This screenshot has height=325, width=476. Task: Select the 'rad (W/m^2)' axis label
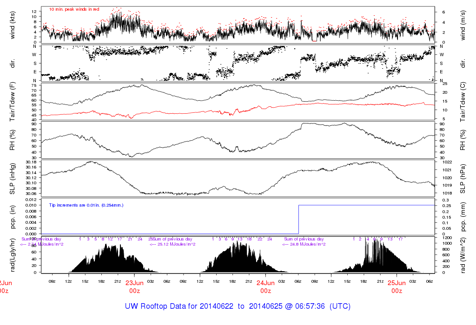click(x=463, y=255)
